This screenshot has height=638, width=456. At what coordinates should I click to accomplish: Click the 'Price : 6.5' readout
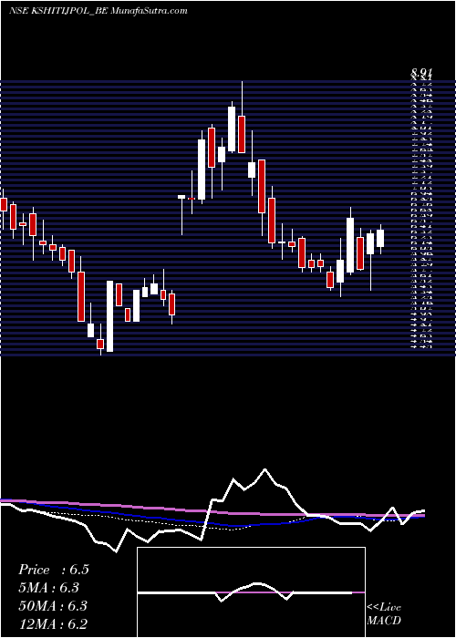[x=53, y=570]
